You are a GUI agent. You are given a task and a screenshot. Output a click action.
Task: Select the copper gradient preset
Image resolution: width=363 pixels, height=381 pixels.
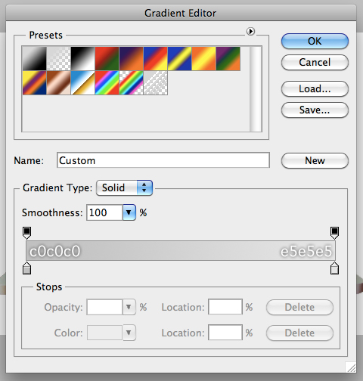[x=59, y=83]
